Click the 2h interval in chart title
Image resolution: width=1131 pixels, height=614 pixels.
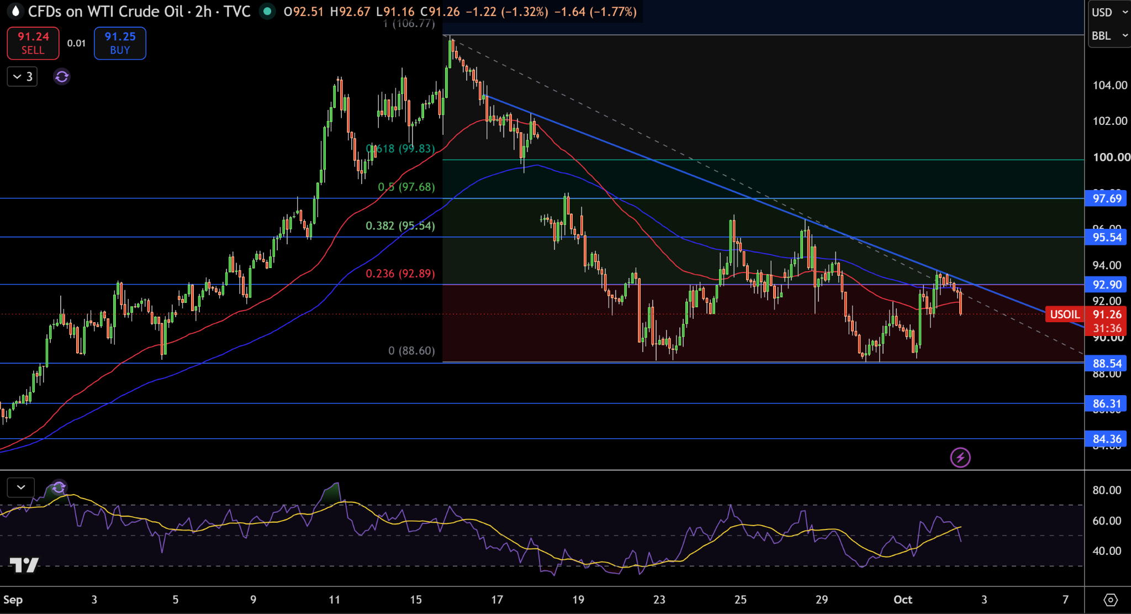203,11
